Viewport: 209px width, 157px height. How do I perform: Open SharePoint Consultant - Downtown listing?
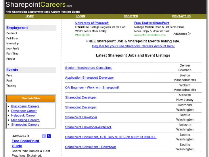tap(91, 147)
